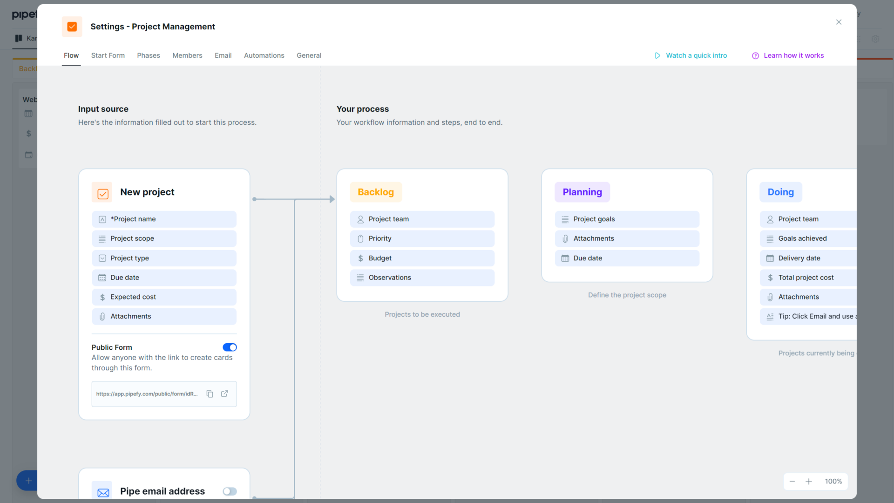This screenshot has width=894, height=503.
Task: Enable the Pipe email address toggle
Action: (x=229, y=491)
